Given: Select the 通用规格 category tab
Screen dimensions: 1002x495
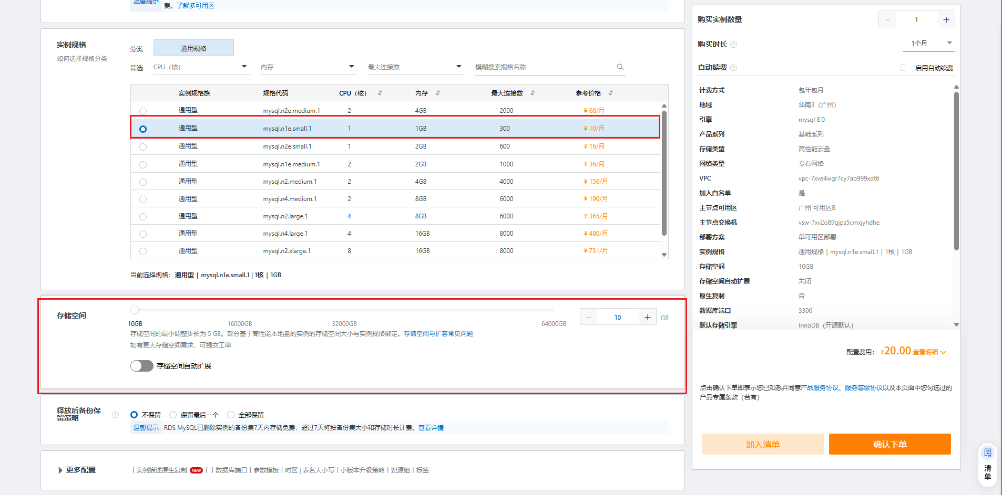Looking at the screenshot, I should pyautogui.click(x=193, y=48).
